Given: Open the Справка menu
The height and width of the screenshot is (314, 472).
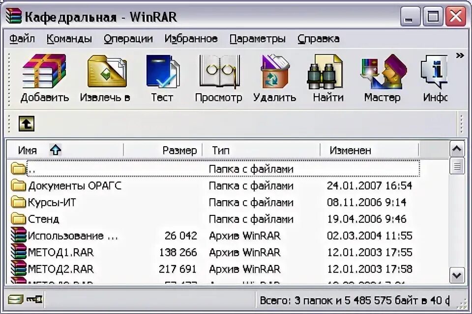Looking at the screenshot, I should [319, 39].
